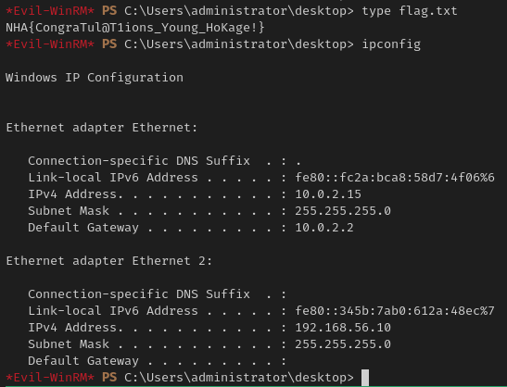Click the IPv6 address fe80::345b:7ab0:612a:48ec%7
Viewport: 507px width, 387px height.
click(395, 311)
